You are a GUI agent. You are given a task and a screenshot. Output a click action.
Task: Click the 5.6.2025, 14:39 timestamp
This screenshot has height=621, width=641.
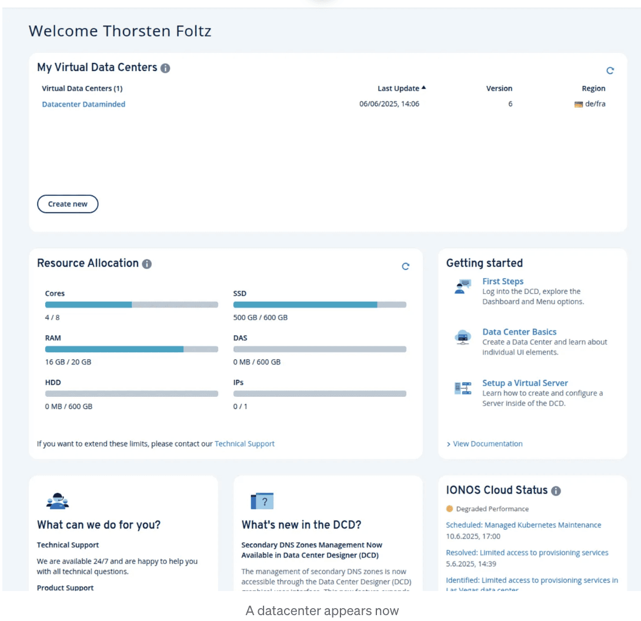(x=471, y=564)
